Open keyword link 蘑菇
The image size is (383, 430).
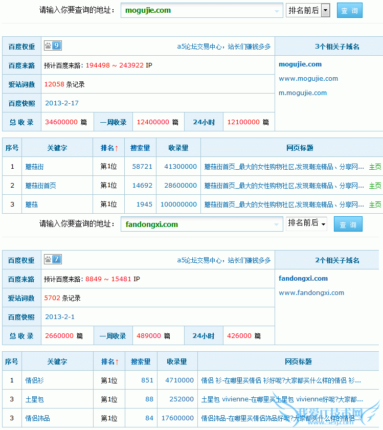pos(32,205)
